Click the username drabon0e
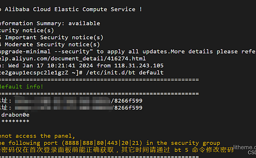This screenshot has width=256, height=158. point(15,115)
